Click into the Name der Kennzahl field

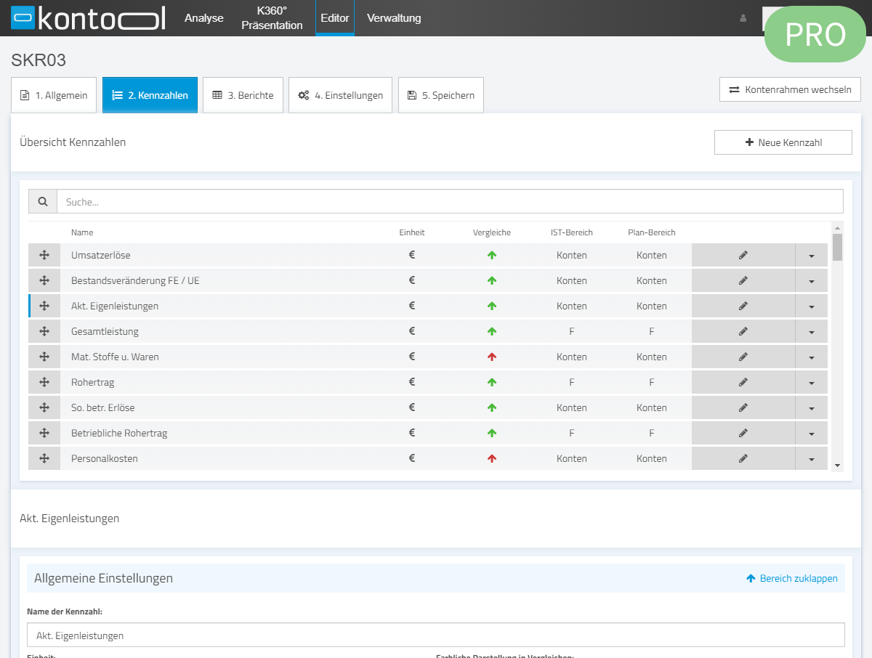point(435,635)
